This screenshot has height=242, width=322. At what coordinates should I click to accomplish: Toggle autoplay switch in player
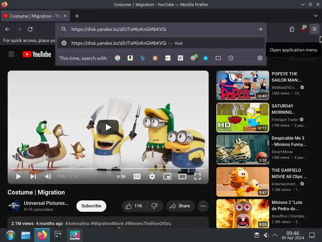pyautogui.click(x=121, y=176)
